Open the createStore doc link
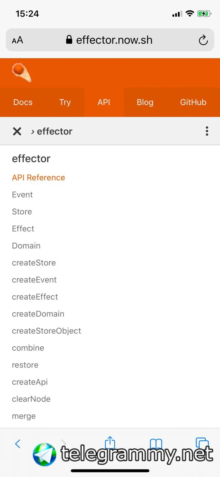 pos(34,263)
